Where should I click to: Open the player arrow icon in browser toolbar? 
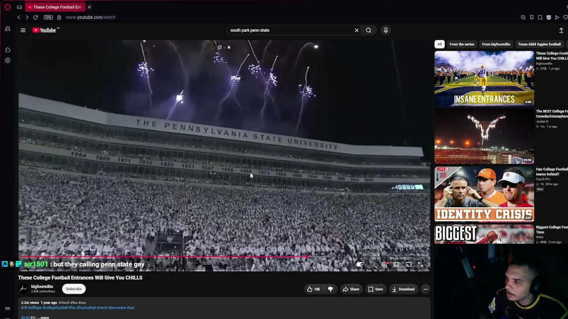point(557,17)
